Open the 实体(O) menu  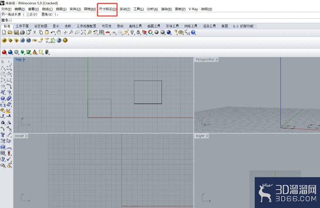75,9
